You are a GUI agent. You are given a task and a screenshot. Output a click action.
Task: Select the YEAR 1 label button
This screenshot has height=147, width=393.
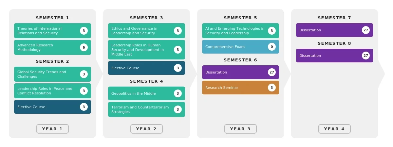52,129
